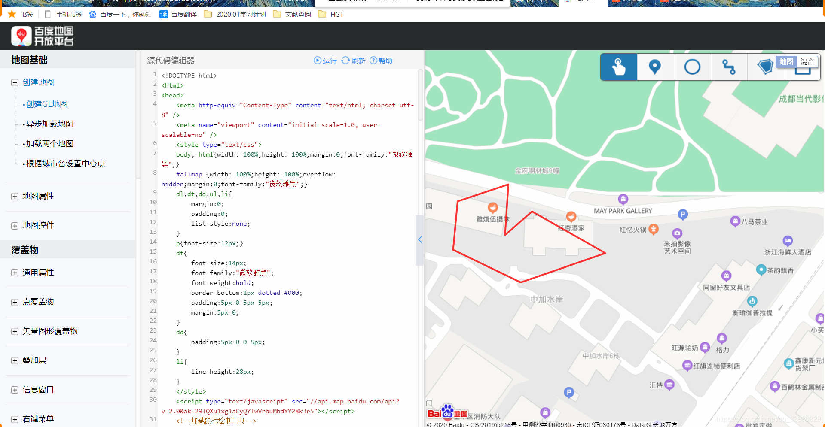
Task: Open the HGT bookmark folder
Action: [x=331, y=14]
